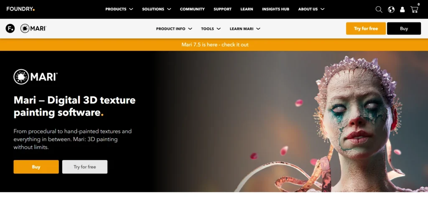Open the search magnifier icon
The height and width of the screenshot is (203, 428).
click(x=379, y=10)
